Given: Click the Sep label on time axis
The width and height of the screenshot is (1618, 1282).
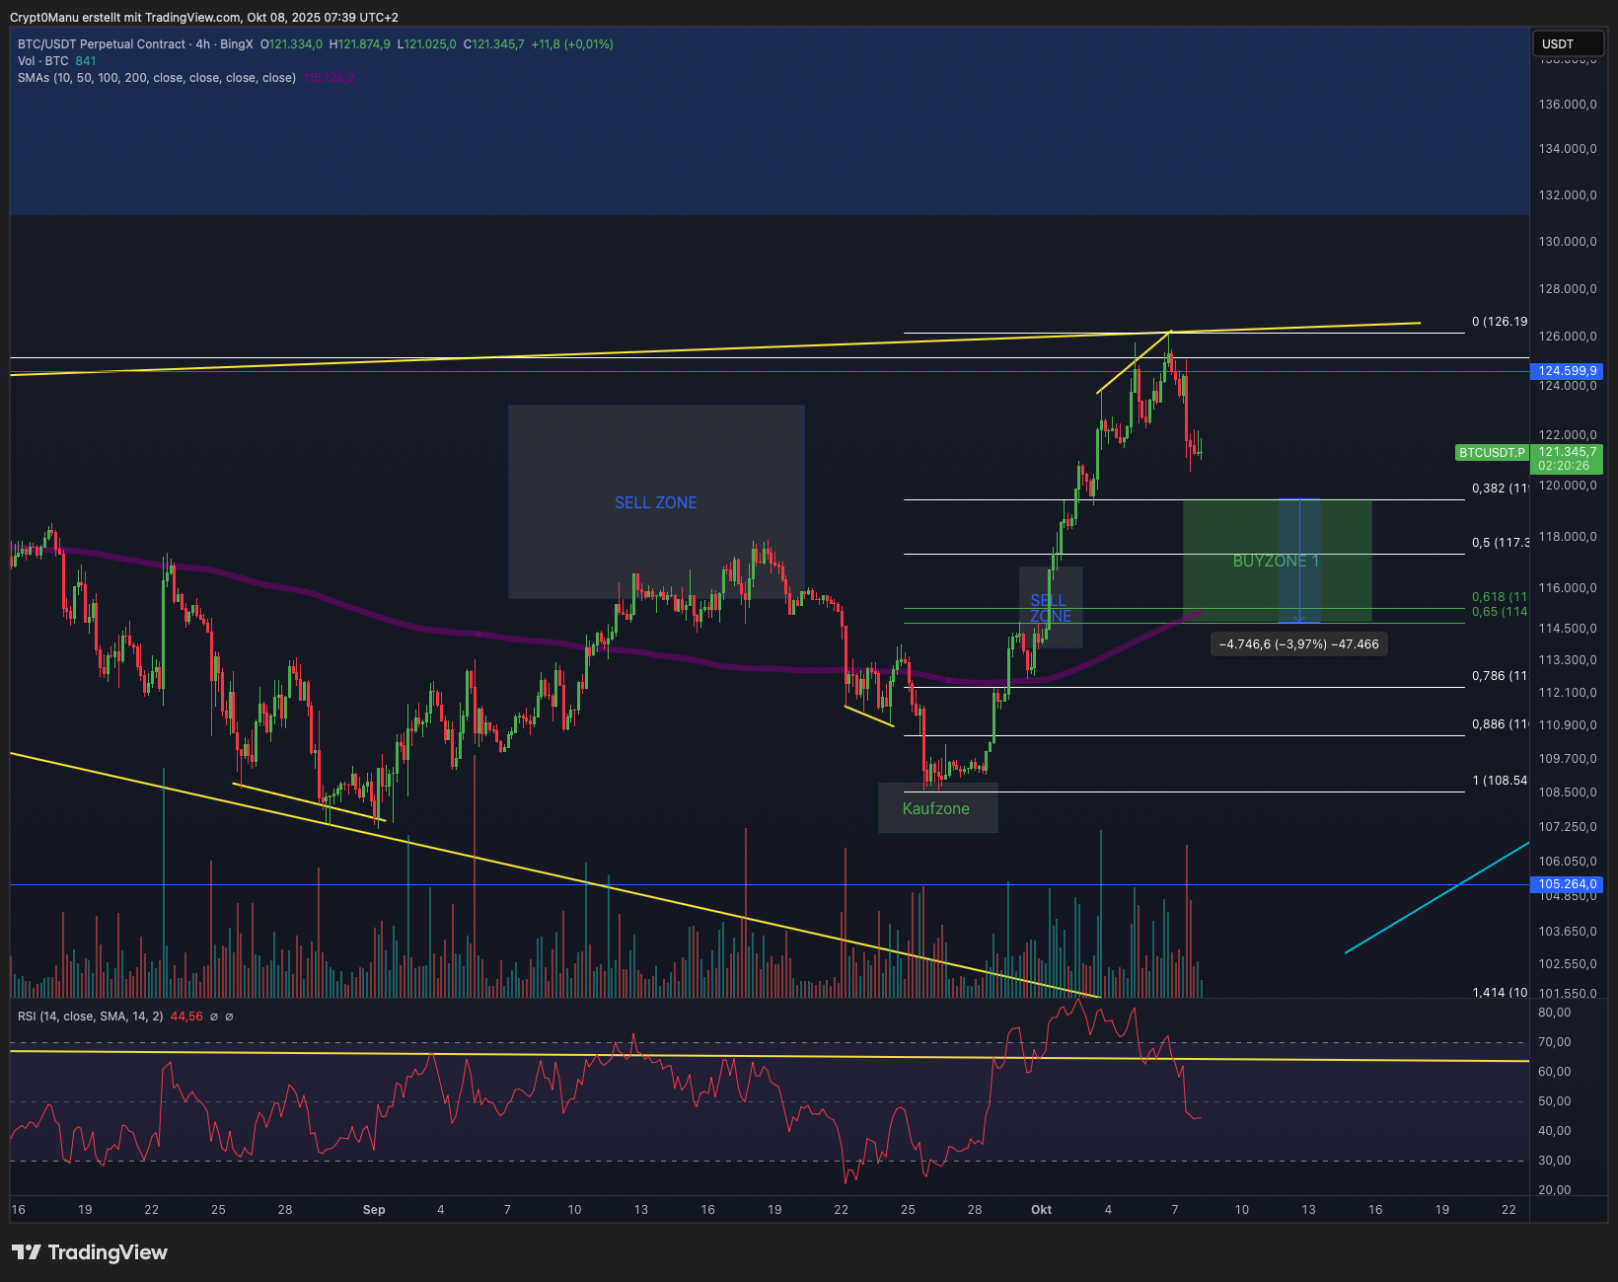Looking at the screenshot, I should pos(374,1210).
